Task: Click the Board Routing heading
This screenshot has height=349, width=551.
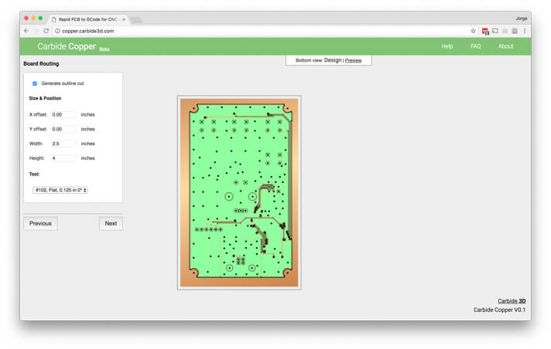Action: [41, 63]
